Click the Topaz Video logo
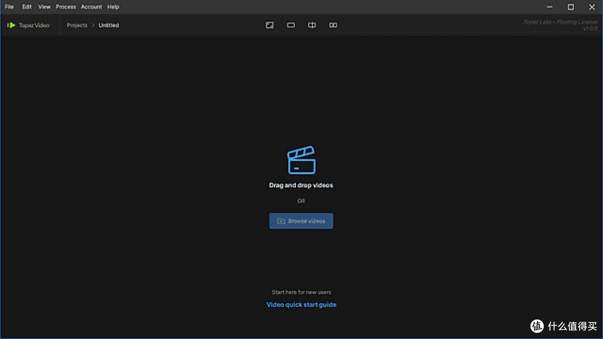 coord(28,25)
